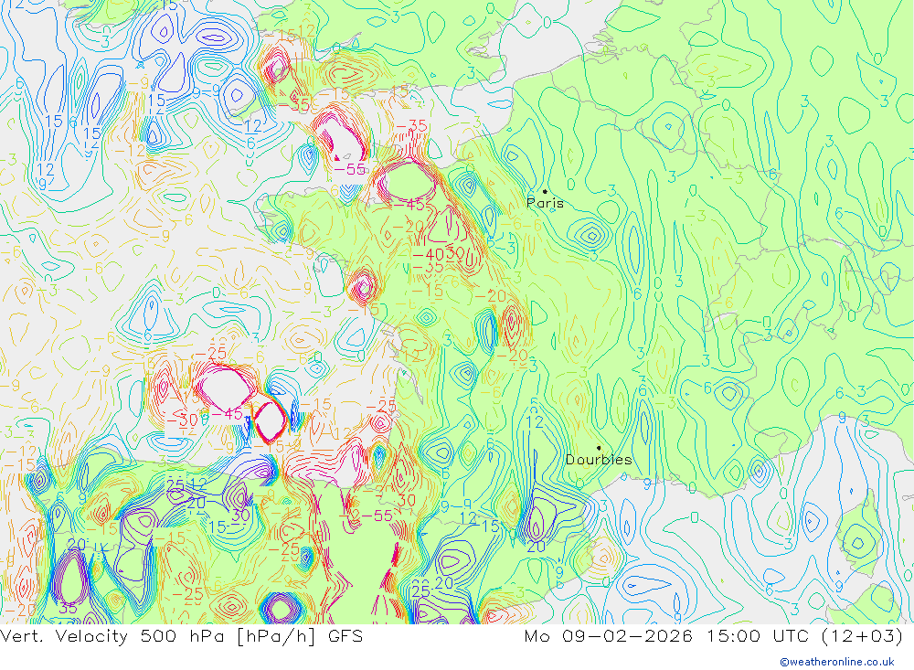914x670 pixels.
Task: Click the 'Mo 09-02-2026 15:00 UTC (12+03)' timestamp
Action: point(714,635)
